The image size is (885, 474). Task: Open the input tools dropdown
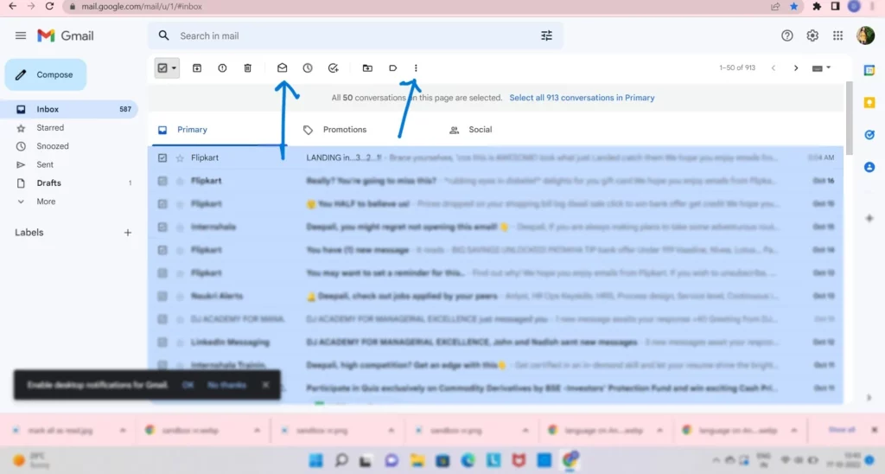tap(821, 67)
